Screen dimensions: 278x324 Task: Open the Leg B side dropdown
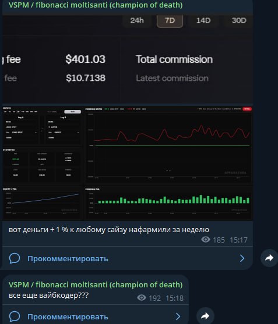(64, 132)
